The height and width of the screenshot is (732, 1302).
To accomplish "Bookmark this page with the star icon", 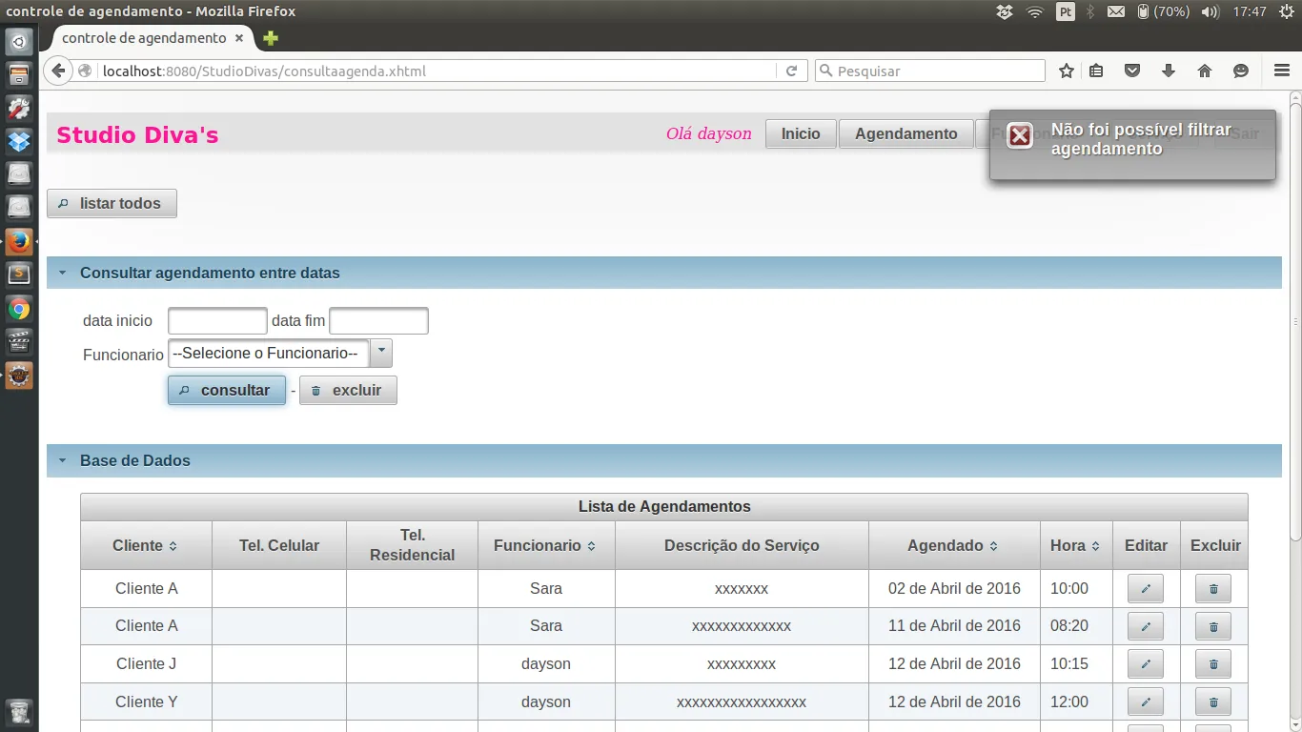I will 1067,71.
